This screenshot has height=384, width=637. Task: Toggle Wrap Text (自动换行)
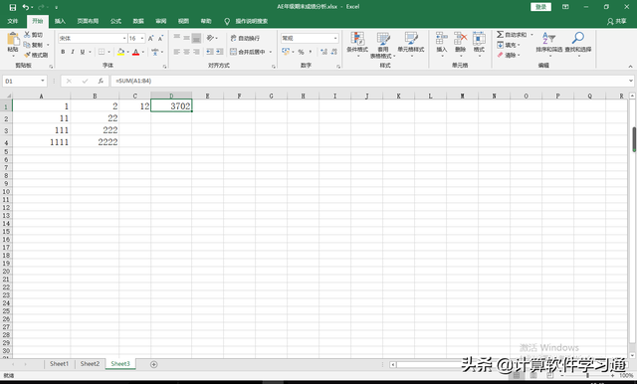(245, 38)
